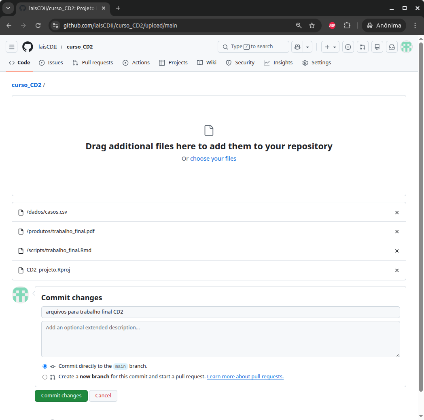424x420 pixels.
Task: Switch to the Actions tab
Action: tap(136, 63)
